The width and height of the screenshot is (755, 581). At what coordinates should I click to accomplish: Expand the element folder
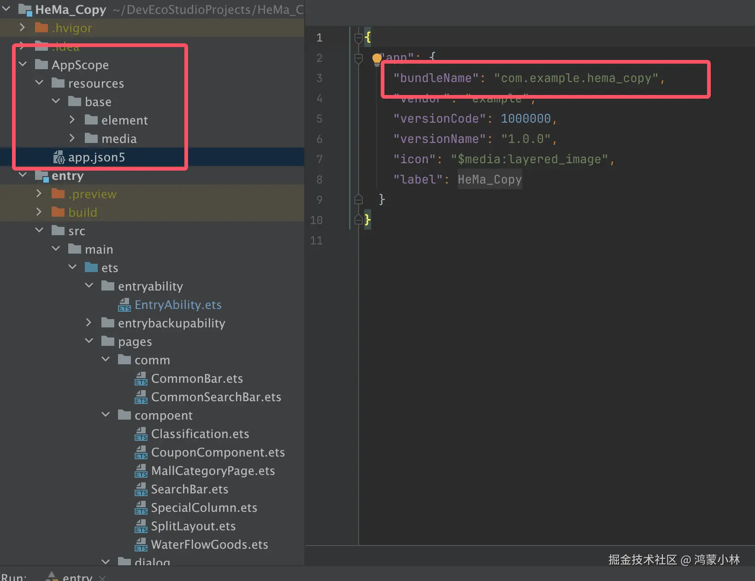[72, 120]
